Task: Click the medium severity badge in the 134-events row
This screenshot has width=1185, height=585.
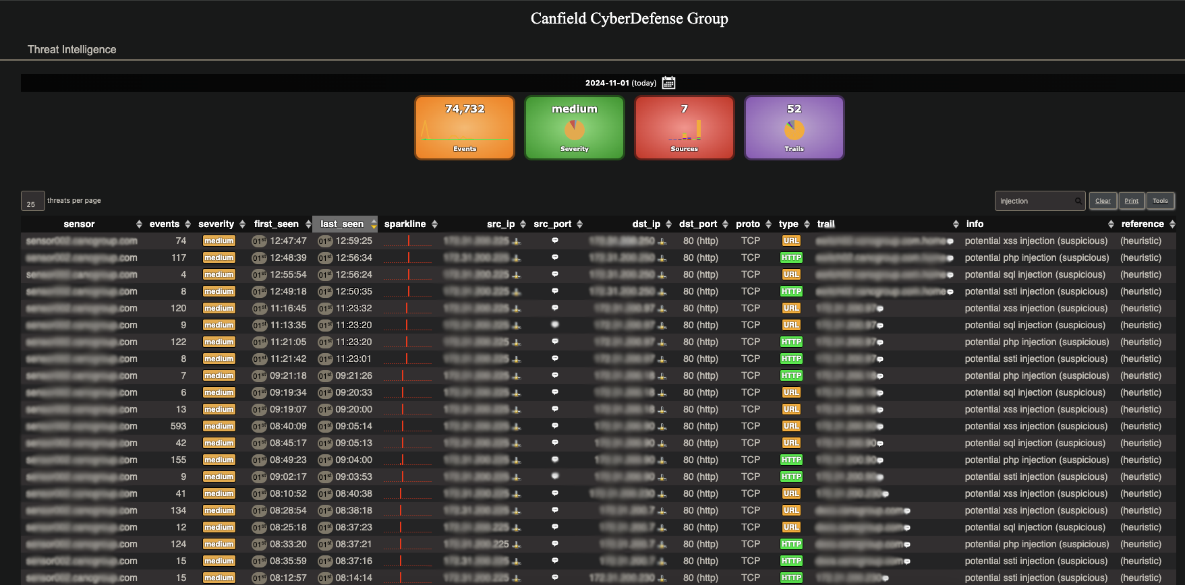Action: coord(219,510)
